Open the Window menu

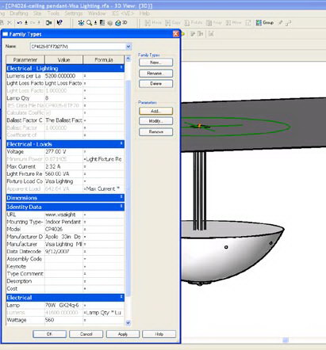tap(97, 13)
